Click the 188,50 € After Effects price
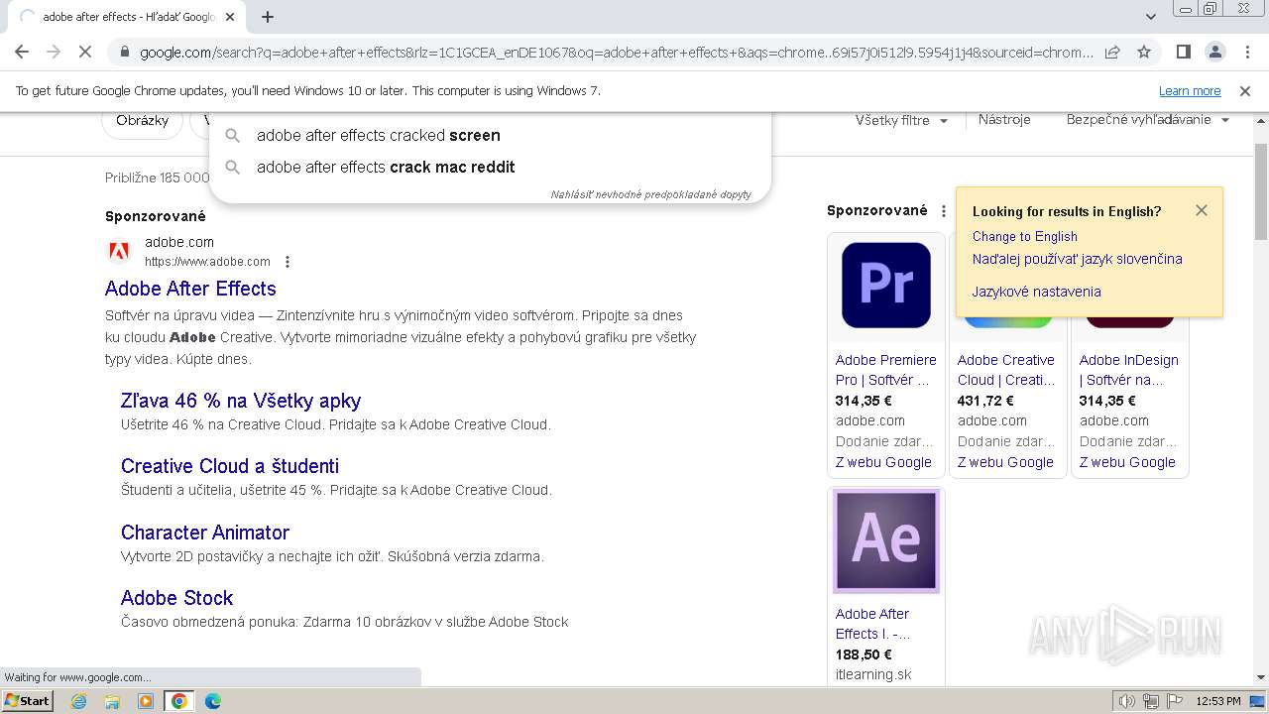Image resolution: width=1269 pixels, height=714 pixels. [x=864, y=654]
